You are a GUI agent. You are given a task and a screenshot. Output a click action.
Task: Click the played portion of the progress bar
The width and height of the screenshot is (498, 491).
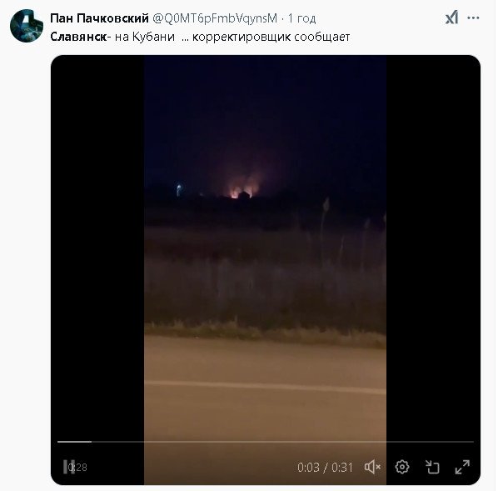[x=74, y=442]
